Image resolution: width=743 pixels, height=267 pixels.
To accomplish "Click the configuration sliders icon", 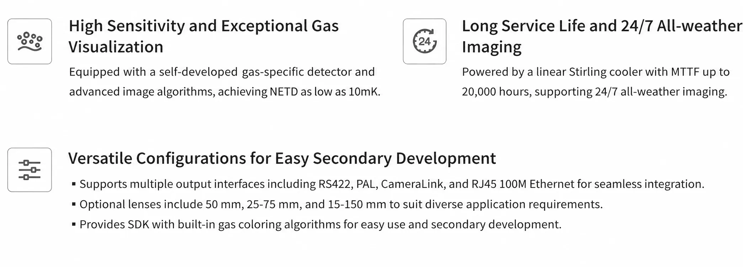I will (x=30, y=170).
